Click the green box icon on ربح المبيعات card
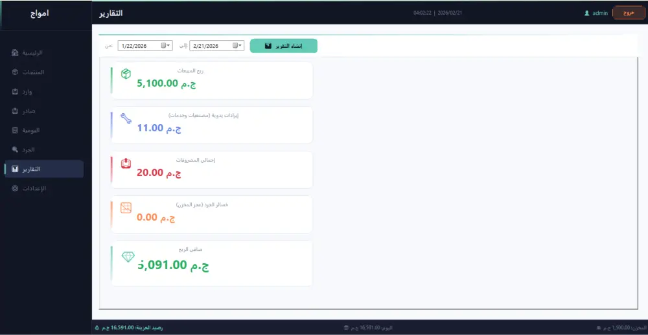Image resolution: width=648 pixels, height=335 pixels. point(126,74)
